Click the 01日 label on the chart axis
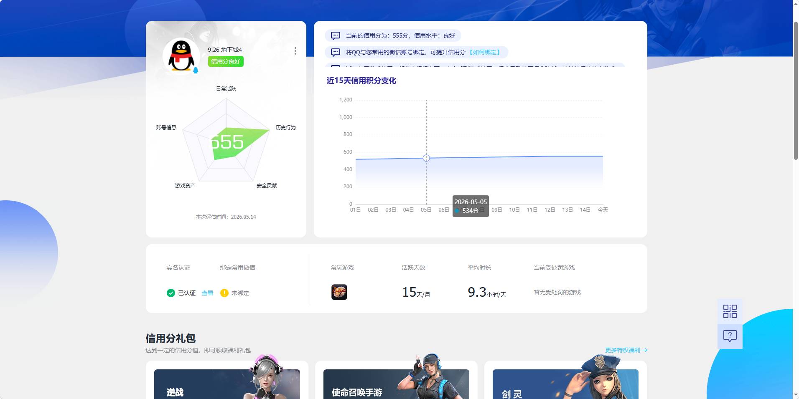The width and height of the screenshot is (799, 399). (x=355, y=210)
